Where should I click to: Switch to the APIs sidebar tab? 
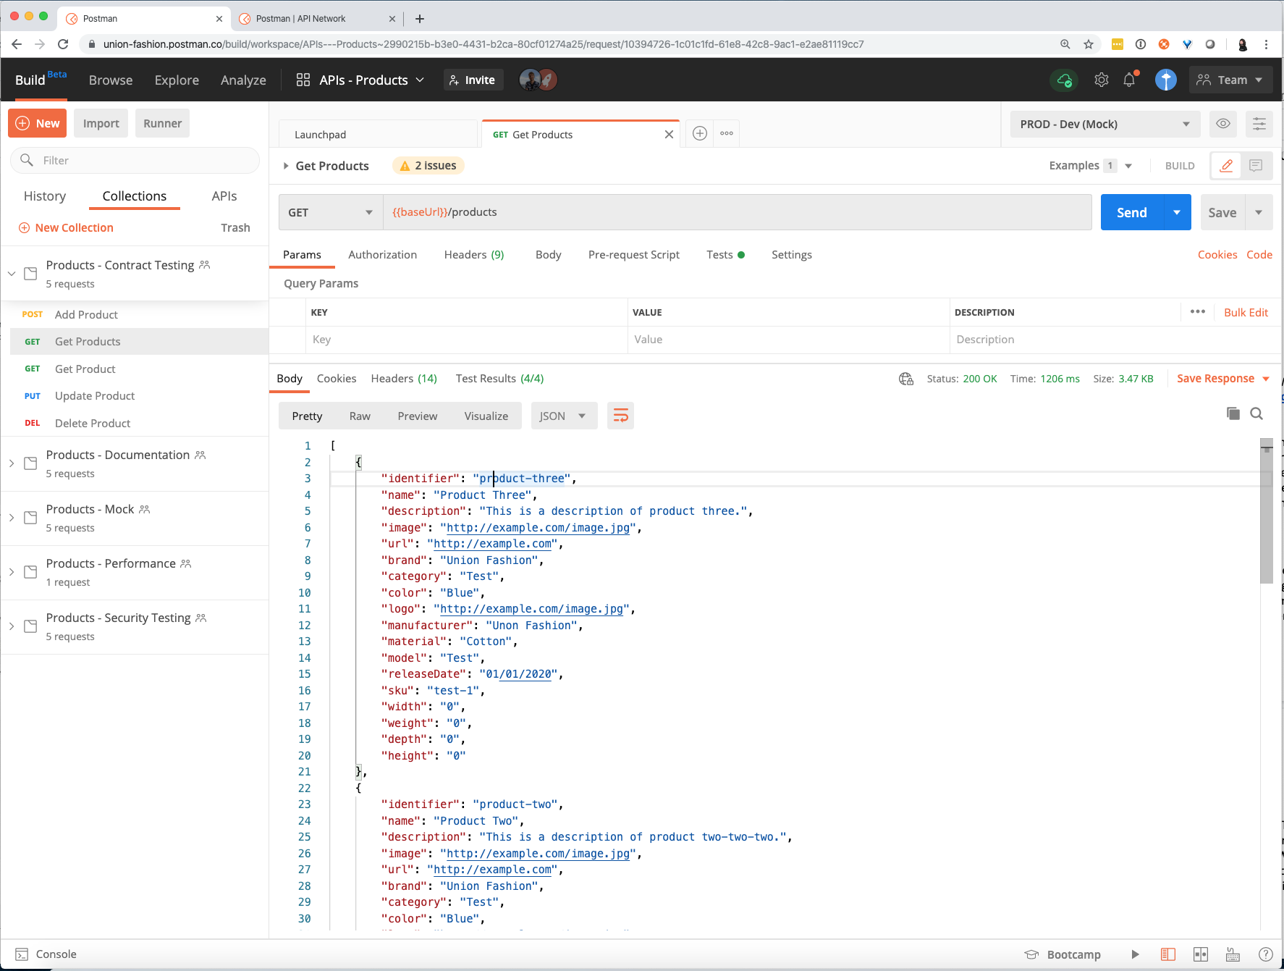224,196
